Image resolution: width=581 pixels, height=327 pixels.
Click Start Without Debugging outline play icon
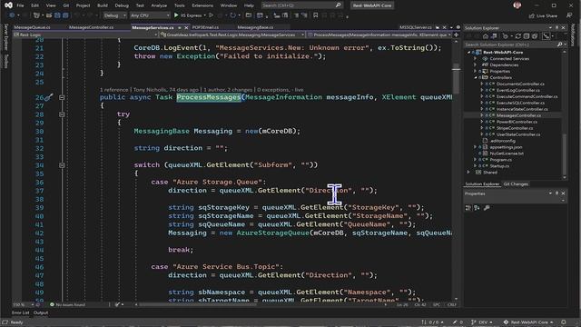pyautogui.click(x=212, y=15)
